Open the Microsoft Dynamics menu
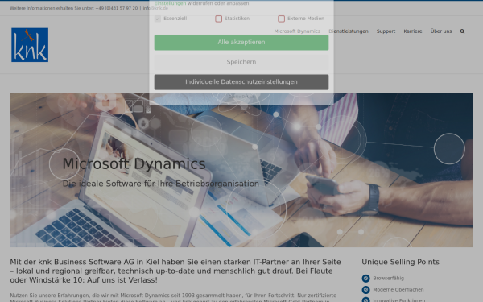 297,31
